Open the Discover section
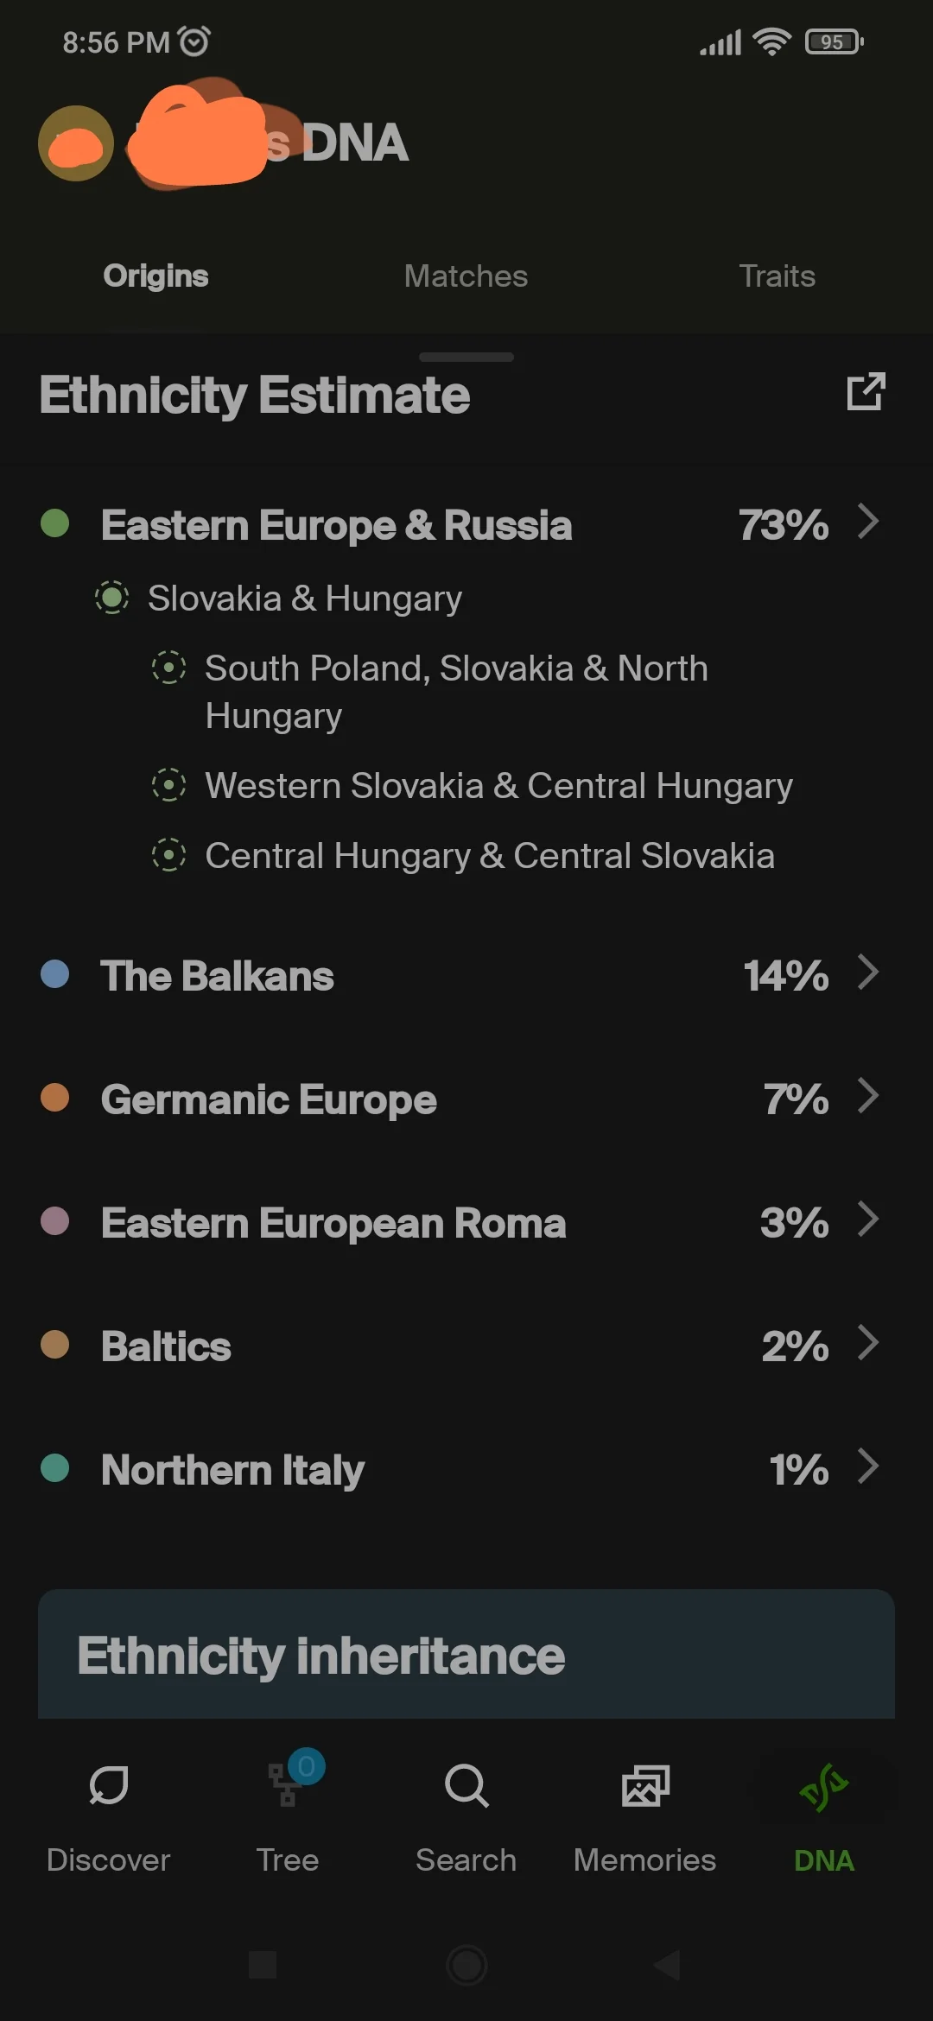 click(x=107, y=1822)
